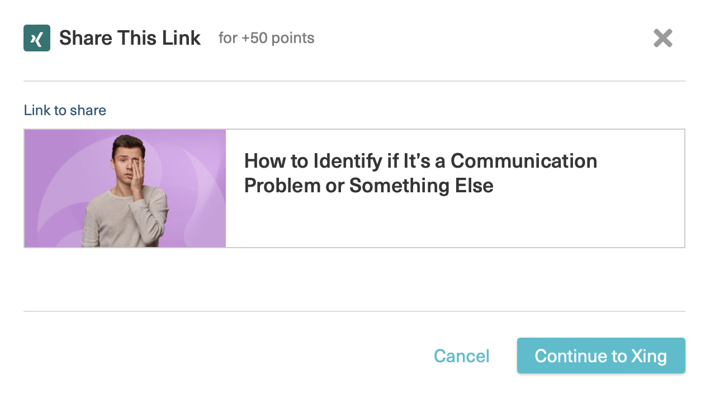Dismiss dialog using the gray X icon
710x398 pixels.
point(663,38)
